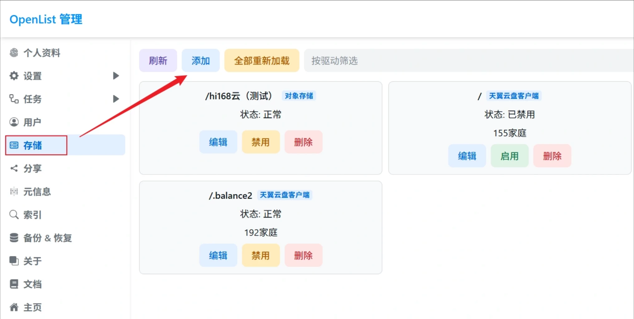Click the home icon for 主页
The height and width of the screenshot is (319, 634).
[14, 307]
